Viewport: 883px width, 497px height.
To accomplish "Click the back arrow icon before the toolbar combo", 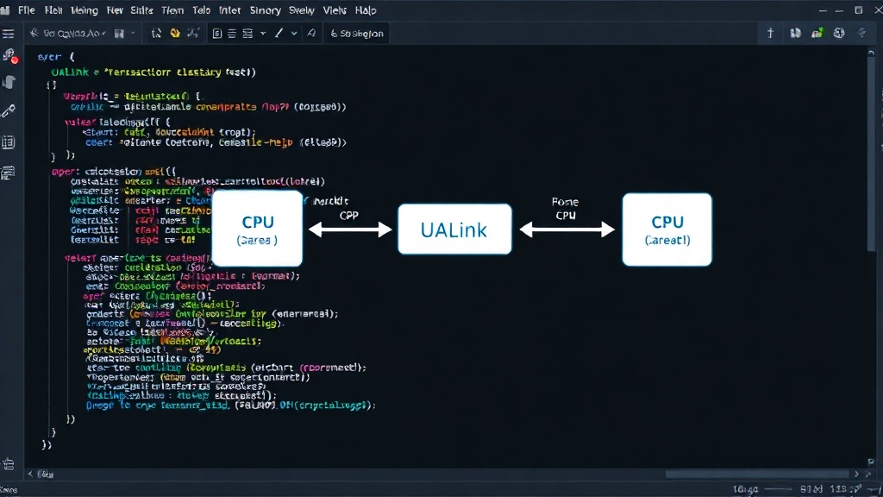I will (34, 34).
